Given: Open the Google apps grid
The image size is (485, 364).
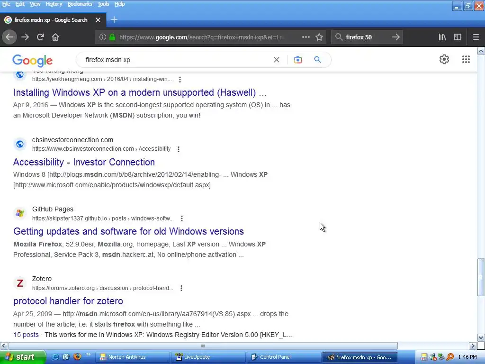Looking at the screenshot, I should pyautogui.click(x=466, y=59).
